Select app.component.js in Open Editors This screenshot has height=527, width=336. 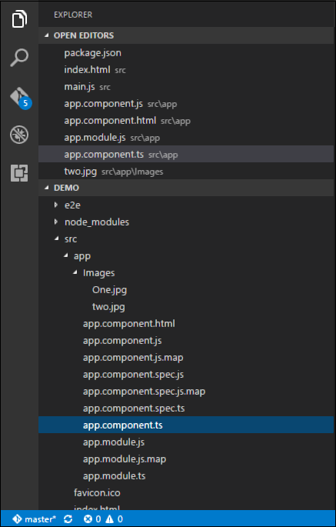pos(186,104)
